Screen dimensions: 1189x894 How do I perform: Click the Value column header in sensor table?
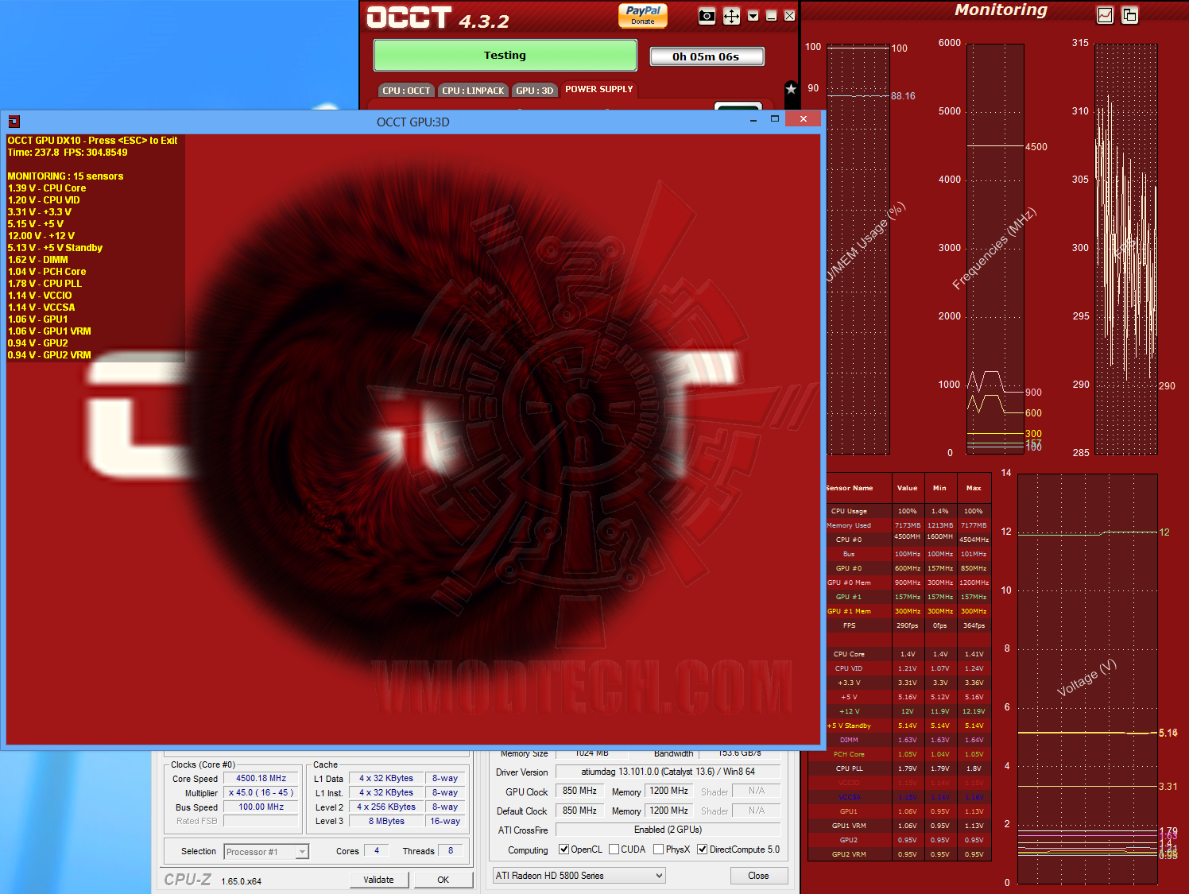pos(907,488)
